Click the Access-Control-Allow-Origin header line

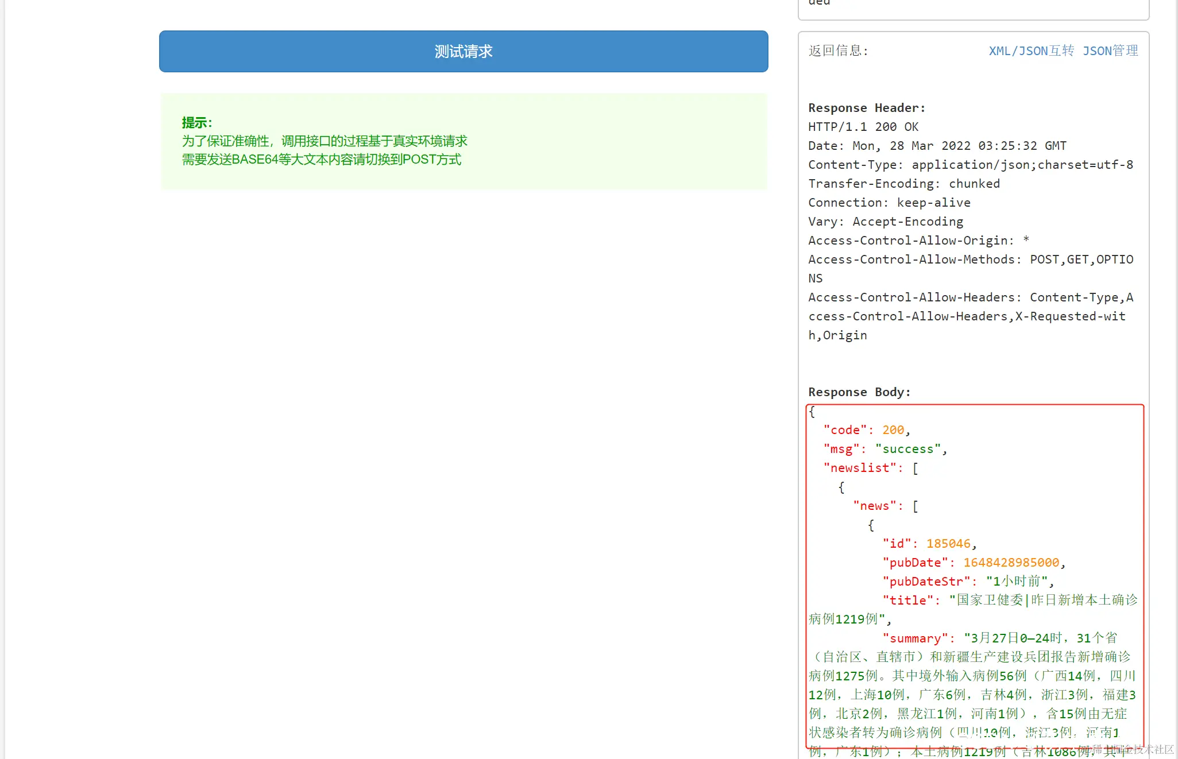[918, 241]
